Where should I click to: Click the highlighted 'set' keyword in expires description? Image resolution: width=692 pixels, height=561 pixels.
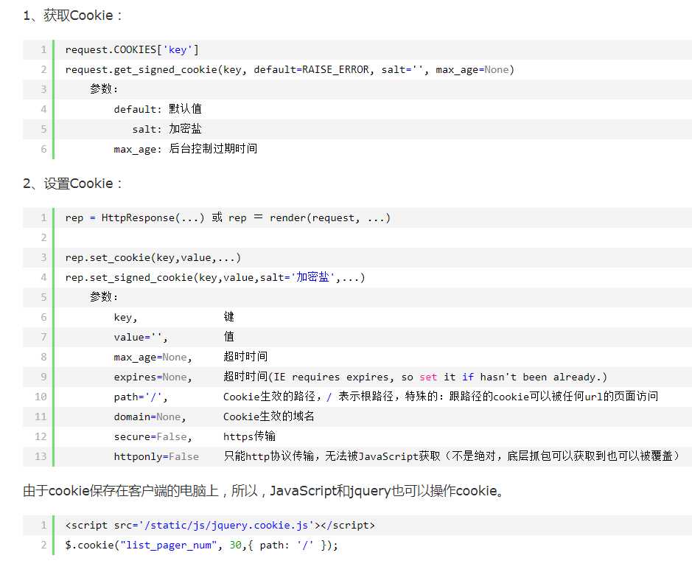point(428,377)
